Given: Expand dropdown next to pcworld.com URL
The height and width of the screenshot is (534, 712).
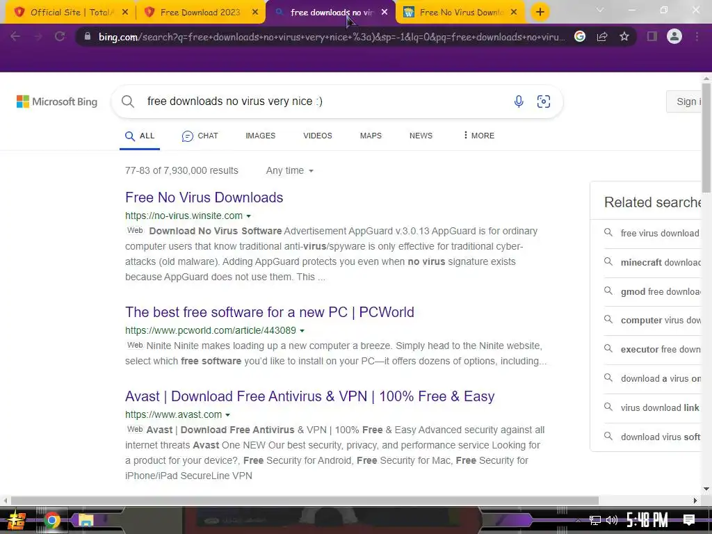Looking at the screenshot, I should pos(302,331).
